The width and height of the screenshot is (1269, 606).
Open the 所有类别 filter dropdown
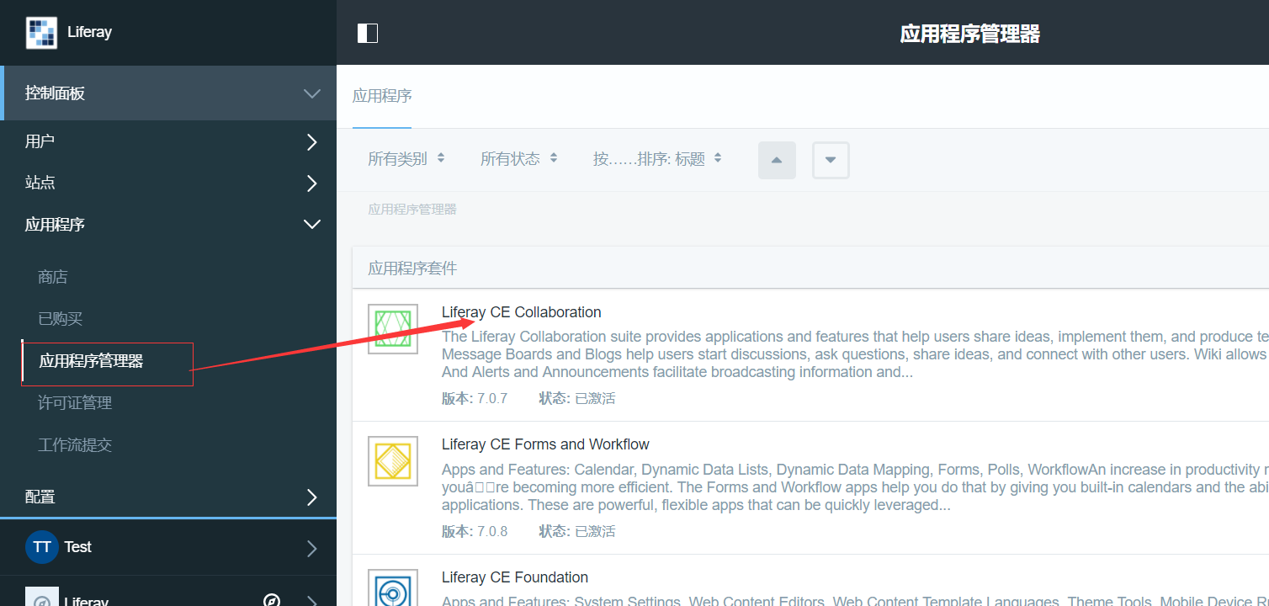click(406, 158)
